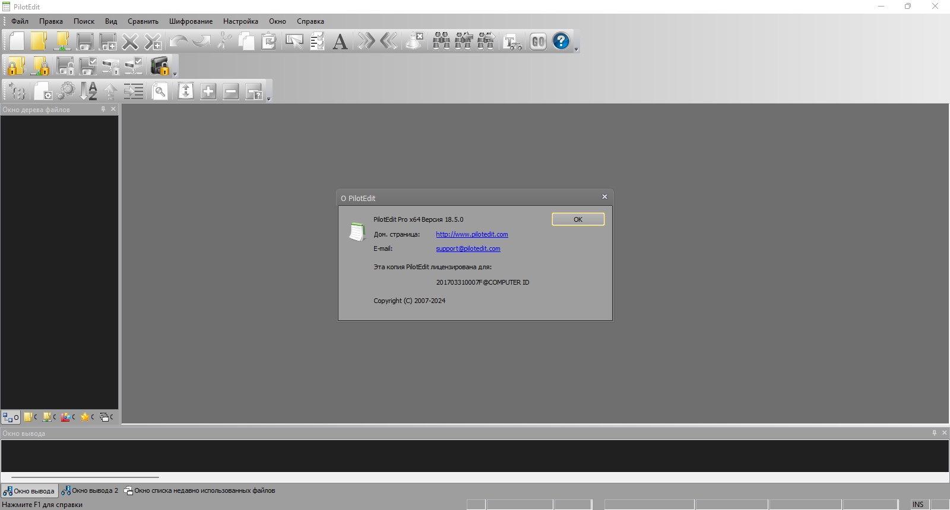The image size is (950, 510).
Task: Click the plus box icon in third toolbar
Action: (208, 91)
